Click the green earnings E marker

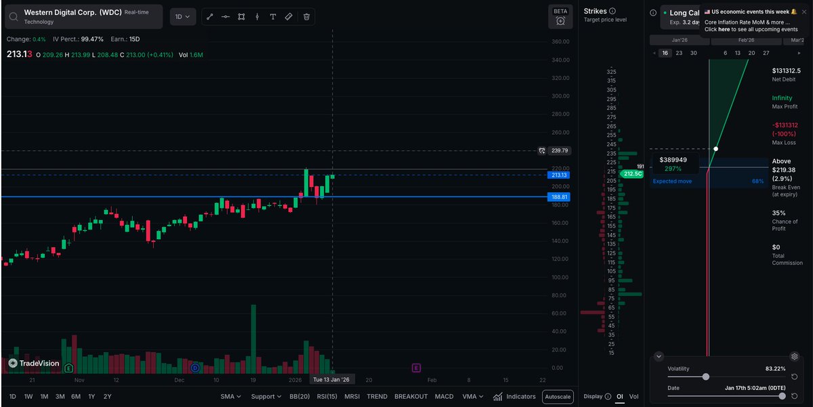pyautogui.click(x=68, y=368)
